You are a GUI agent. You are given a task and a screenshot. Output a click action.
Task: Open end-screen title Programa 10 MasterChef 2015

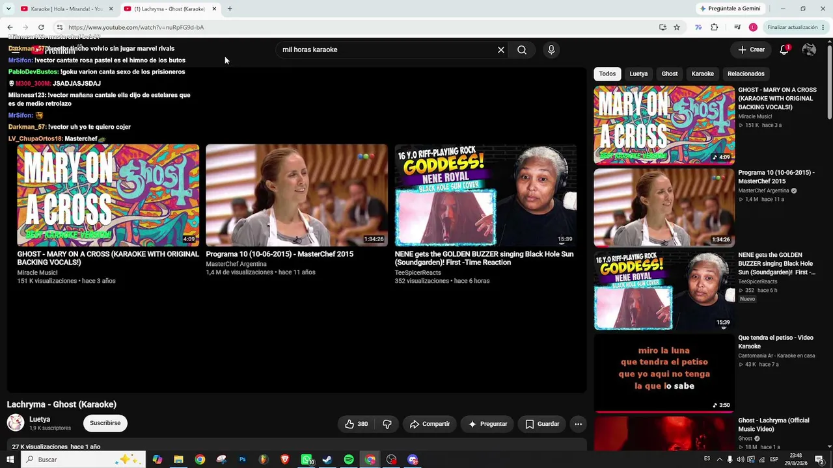[280, 254]
